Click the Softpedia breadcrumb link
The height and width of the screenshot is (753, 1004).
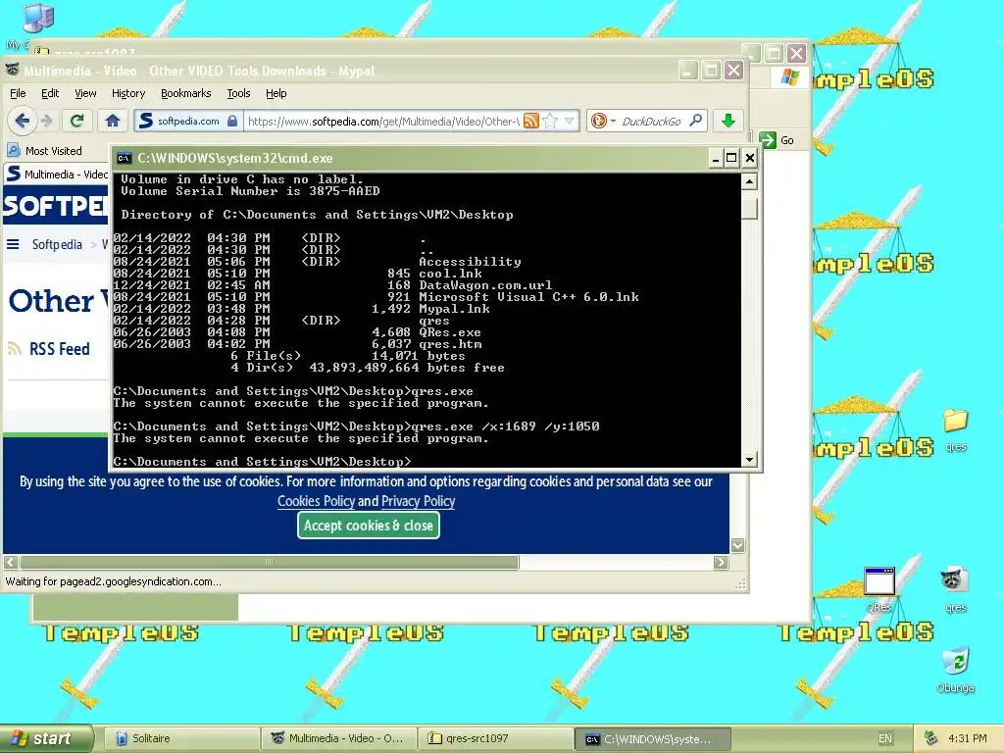click(x=57, y=244)
